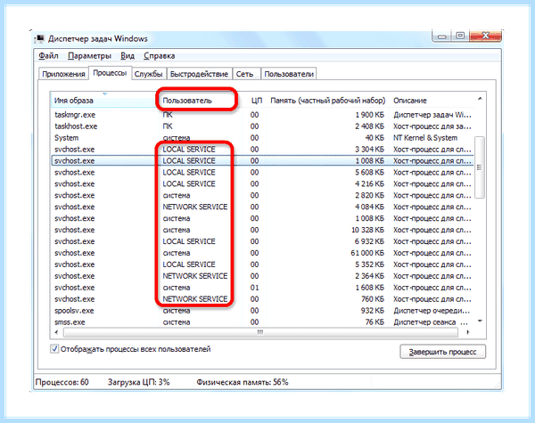
Task: Sort by 'Память (частный рабочий набор)' column
Action: pyautogui.click(x=327, y=101)
